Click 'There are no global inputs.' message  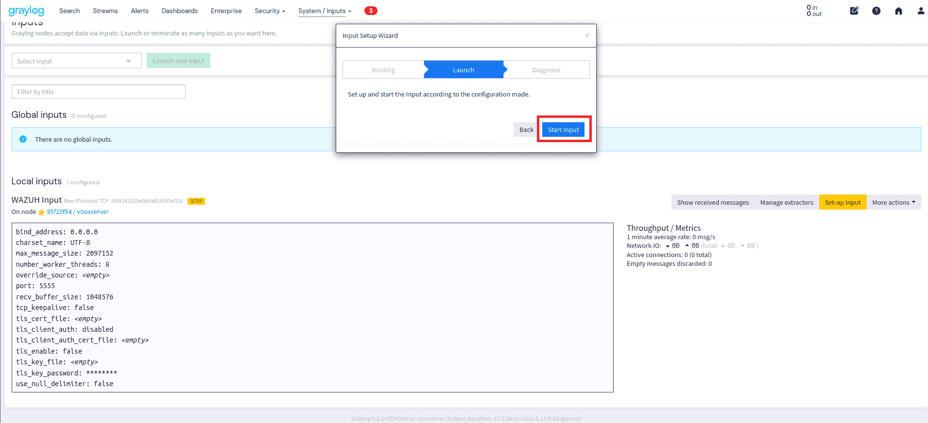click(73, 139)
